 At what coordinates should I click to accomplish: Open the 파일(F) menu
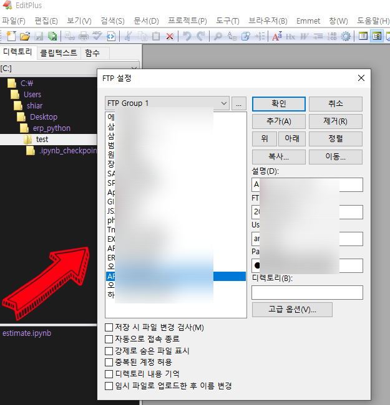click(x=14, y=21)
